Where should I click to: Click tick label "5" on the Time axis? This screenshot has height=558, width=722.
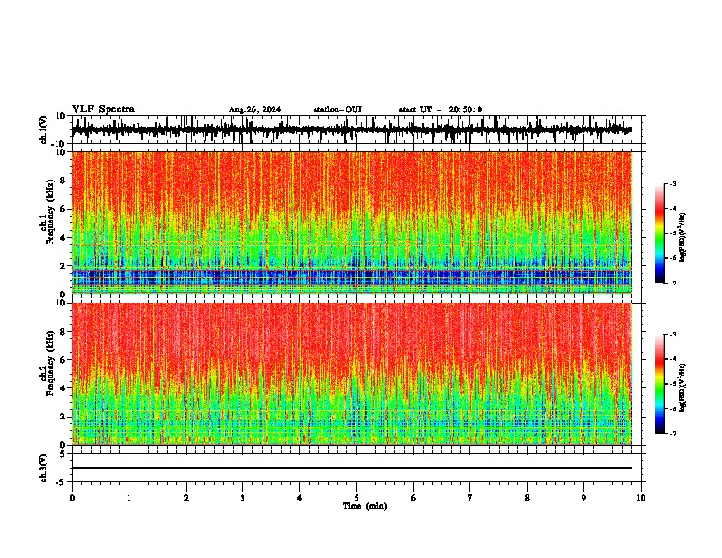(x=356, y=498)
